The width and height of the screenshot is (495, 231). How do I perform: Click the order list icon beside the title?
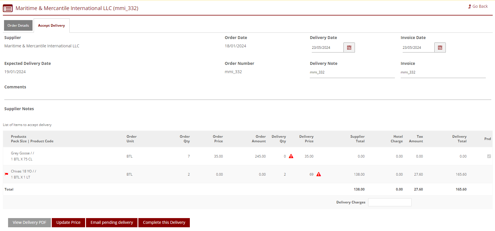[x=8, y=8]
